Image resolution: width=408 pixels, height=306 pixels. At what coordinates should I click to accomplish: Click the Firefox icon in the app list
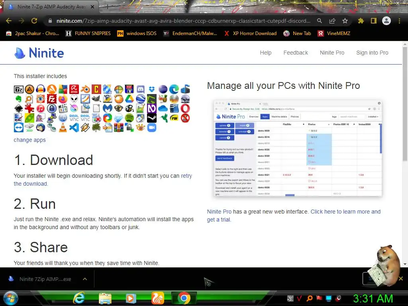coord(63,99)
